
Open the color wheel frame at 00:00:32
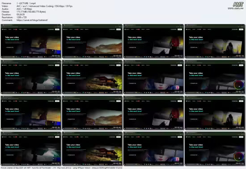(215, 77)
